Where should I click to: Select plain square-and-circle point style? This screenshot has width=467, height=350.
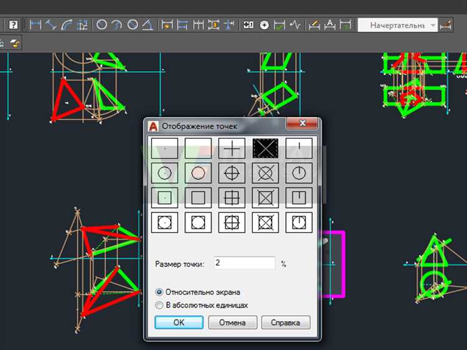tap(198, 222)
